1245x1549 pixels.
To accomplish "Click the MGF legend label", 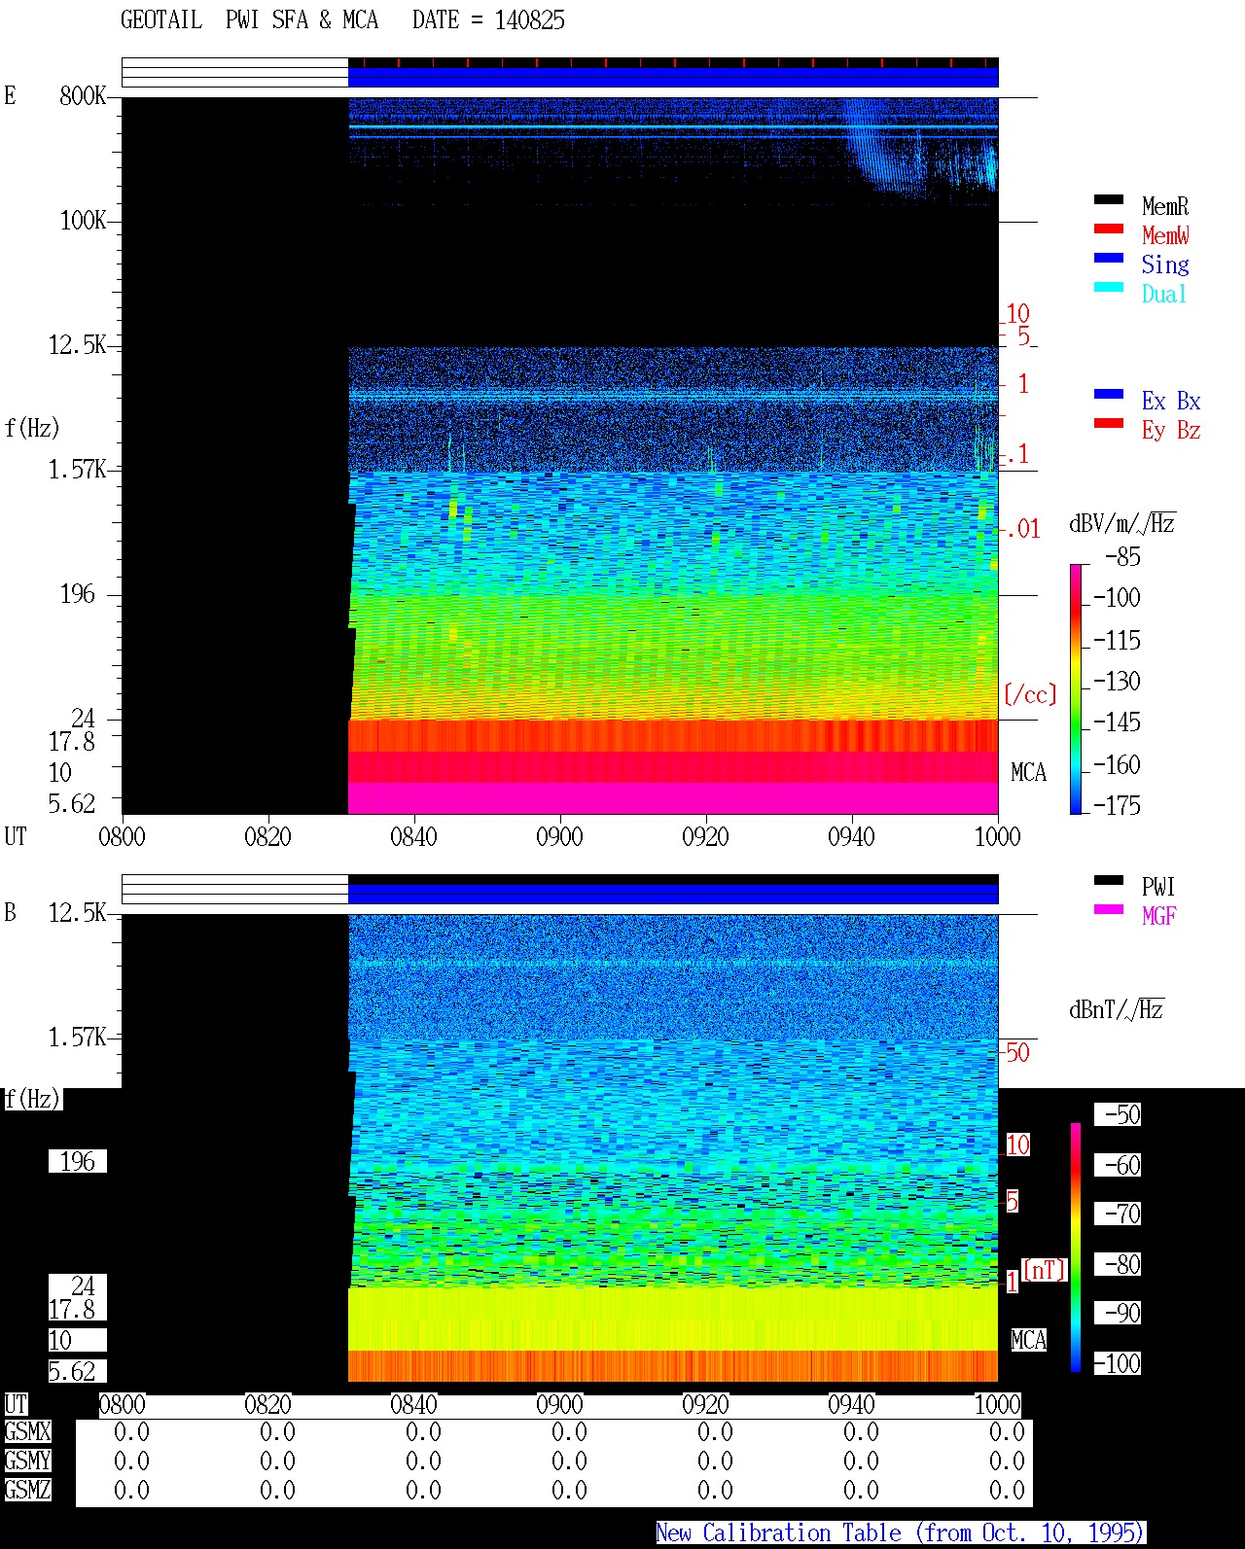I will coord(1159,916).
